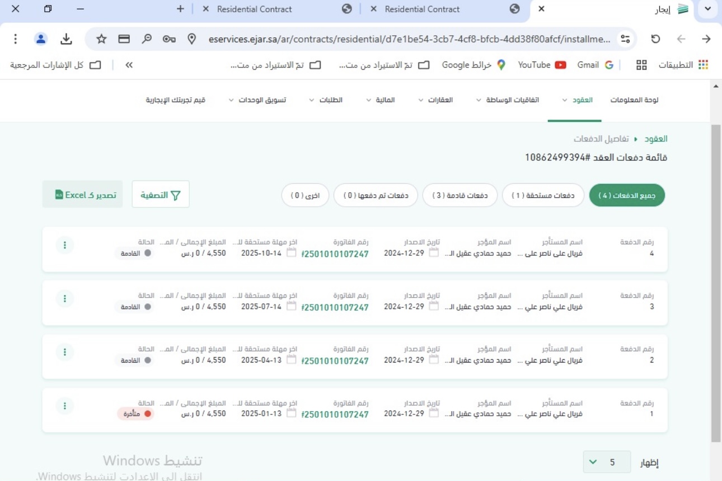Open invoice number link for installment 3
The image size is (722, 481).
pos(335,307)
